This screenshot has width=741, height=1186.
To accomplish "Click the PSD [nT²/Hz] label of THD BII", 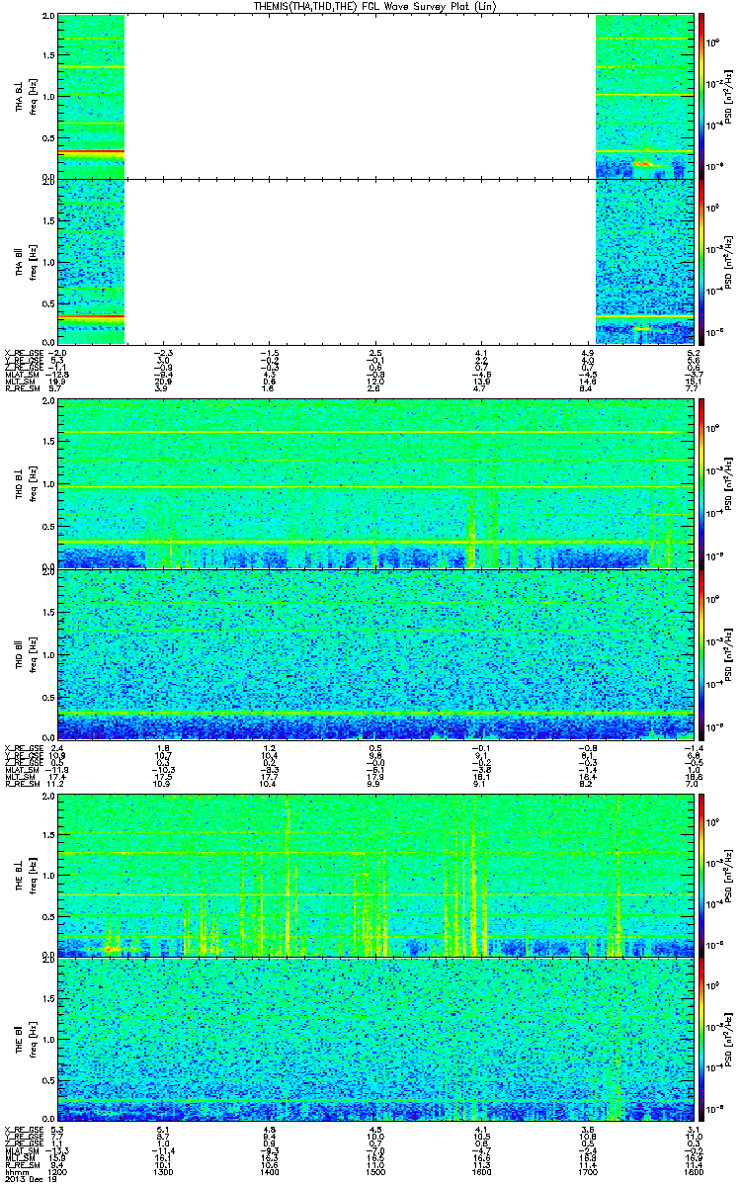I will [x=729, y=654].
